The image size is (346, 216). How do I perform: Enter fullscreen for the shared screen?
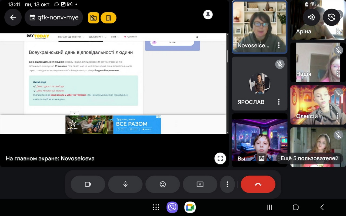click(220, 158)
